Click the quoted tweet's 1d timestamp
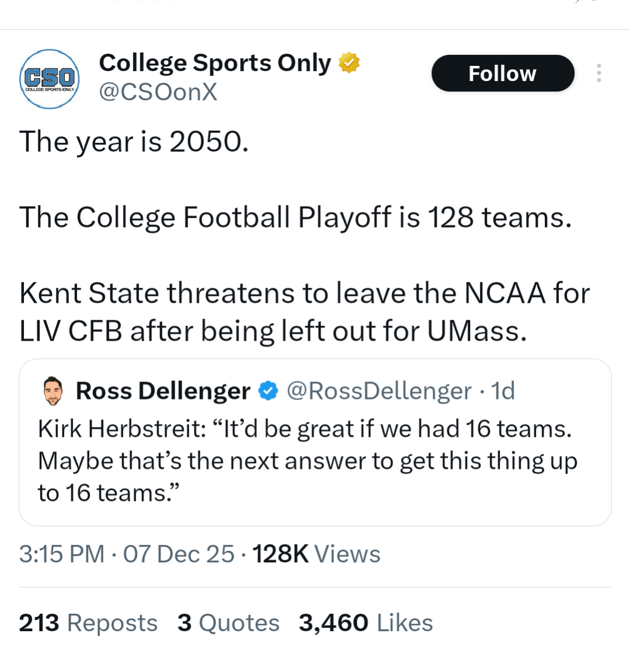 click(x=502, y=391)
